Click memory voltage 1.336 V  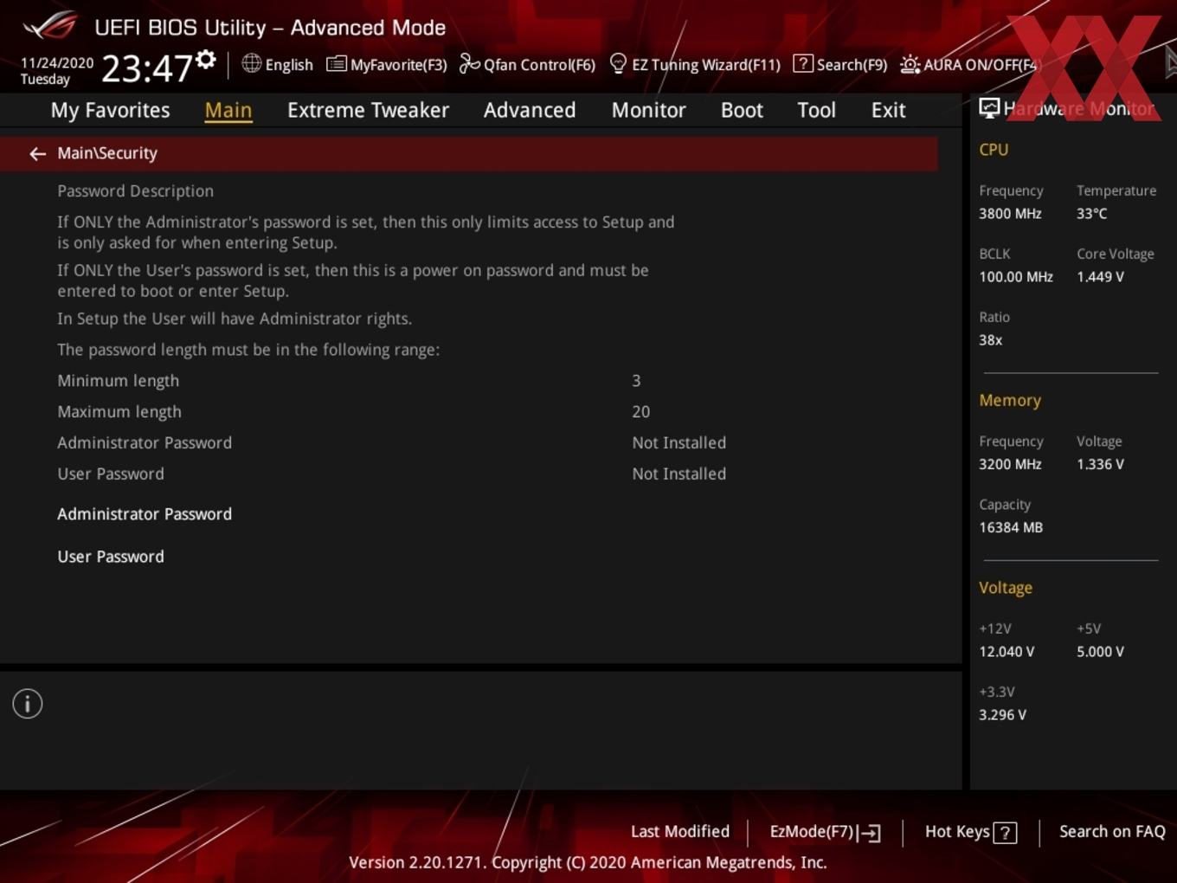pyautogui.click(x=1100, y=464)
